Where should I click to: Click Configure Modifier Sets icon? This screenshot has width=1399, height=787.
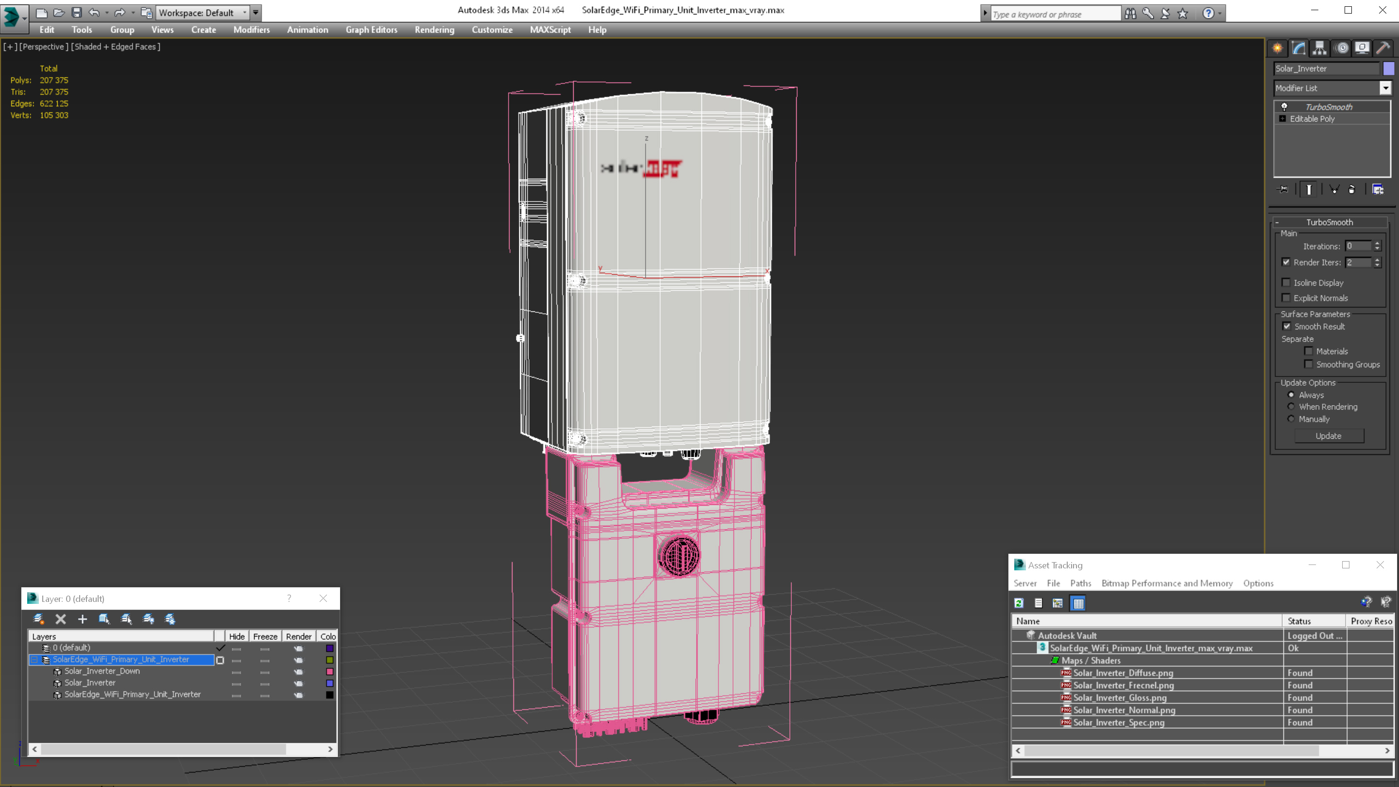(x=1378, y=189)
